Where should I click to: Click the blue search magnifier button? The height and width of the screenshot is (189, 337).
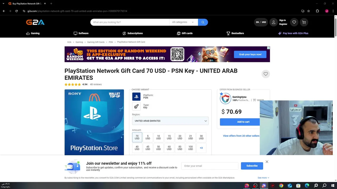(x=203, y=22)
